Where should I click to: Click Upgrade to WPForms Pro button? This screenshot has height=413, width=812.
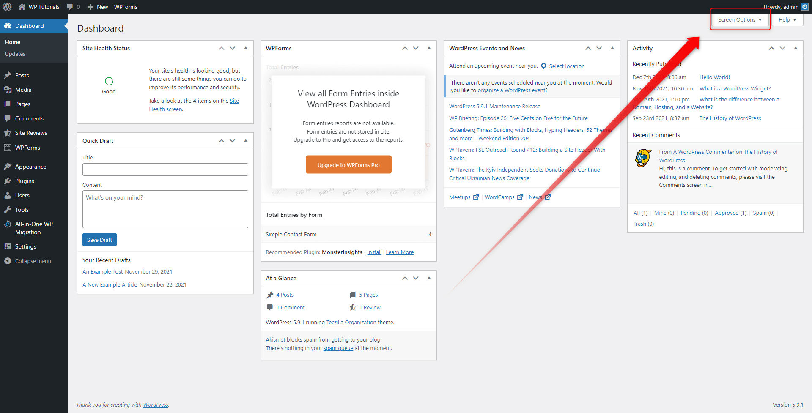click(x=348, y=165)
